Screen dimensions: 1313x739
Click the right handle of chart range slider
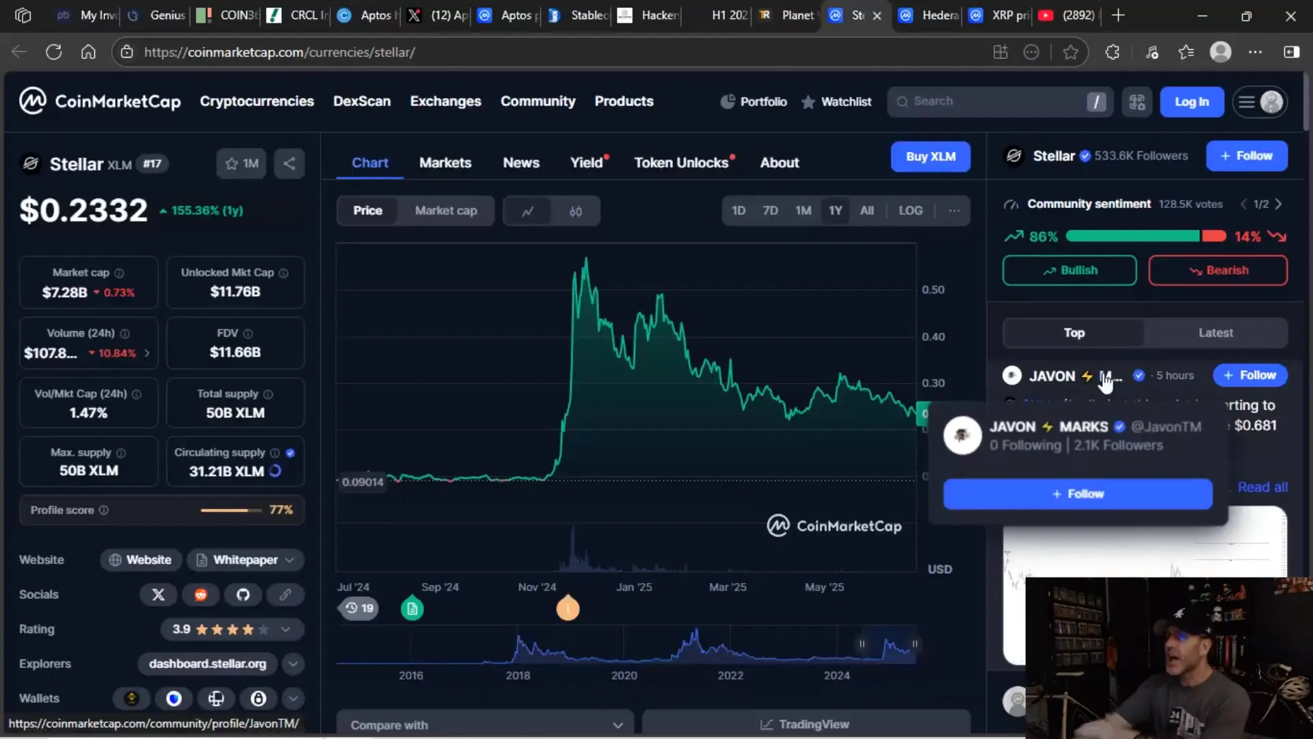(x=914, y=645)
